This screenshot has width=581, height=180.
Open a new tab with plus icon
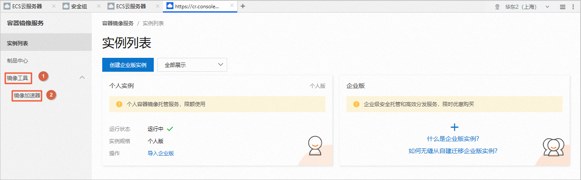tap(243, 6)
